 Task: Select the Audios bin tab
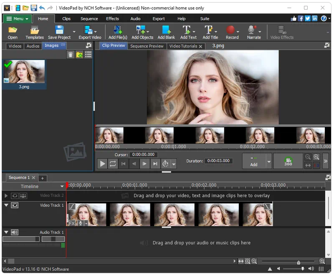[x=33, y=46]
